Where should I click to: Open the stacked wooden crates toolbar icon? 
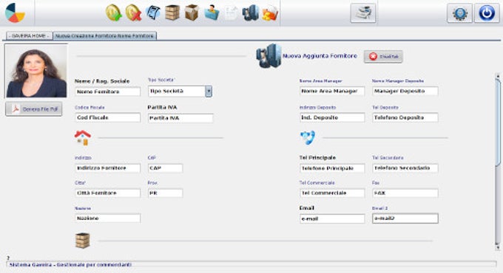pos(172,13)
